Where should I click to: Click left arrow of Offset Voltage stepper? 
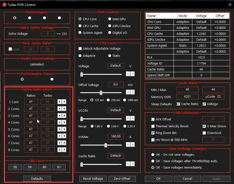click(129, 92)
